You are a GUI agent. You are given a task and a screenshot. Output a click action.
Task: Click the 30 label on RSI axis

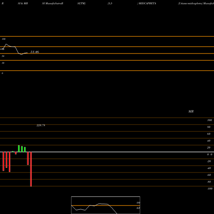click(3, 63)
